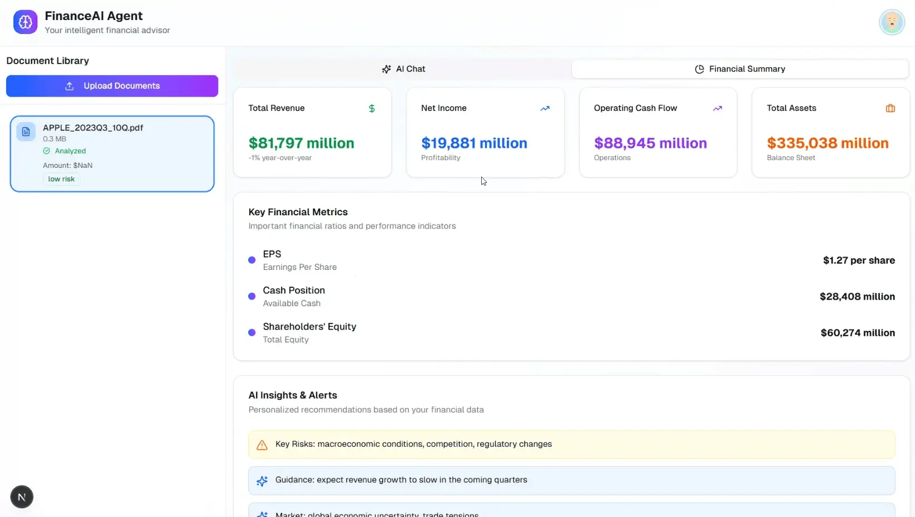Select the Financial Summary tab

click(740, 69)
